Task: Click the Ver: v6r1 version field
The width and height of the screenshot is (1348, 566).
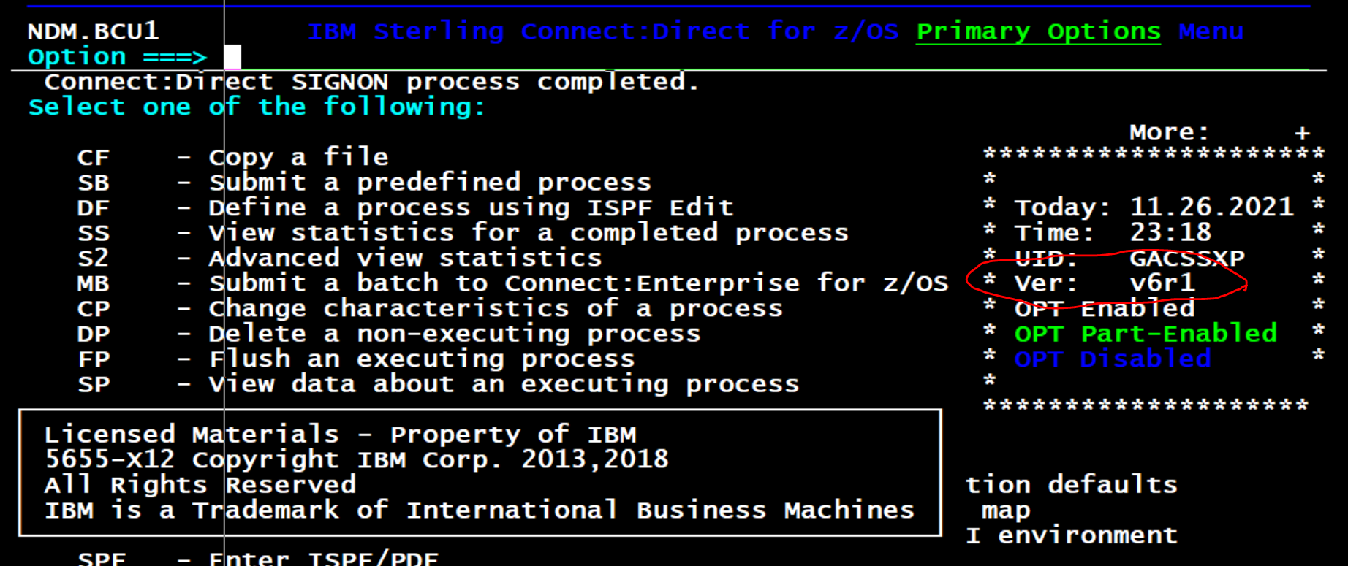Action: [1162, 283]
